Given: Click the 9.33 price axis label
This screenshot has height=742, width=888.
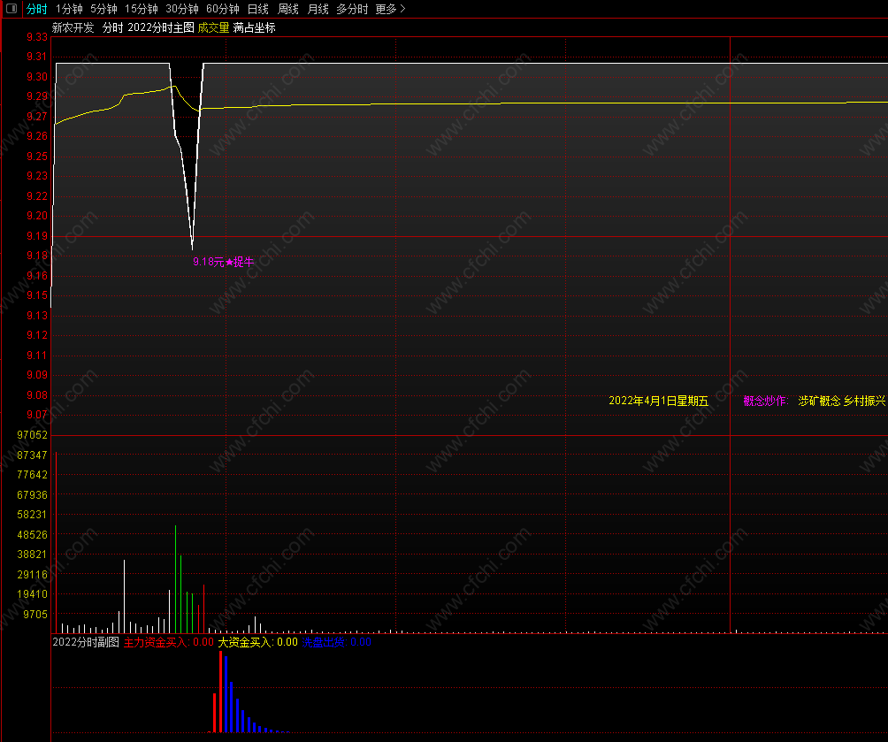Looking at the screenshot, I should click(37, 37).
